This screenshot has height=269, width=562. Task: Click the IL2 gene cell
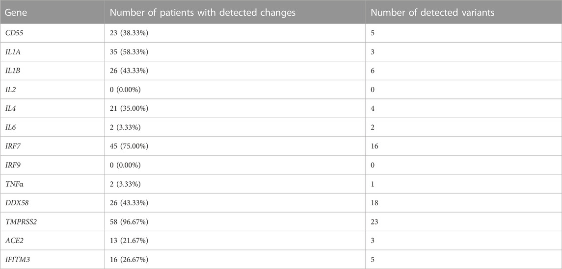[x=10, y=90]
